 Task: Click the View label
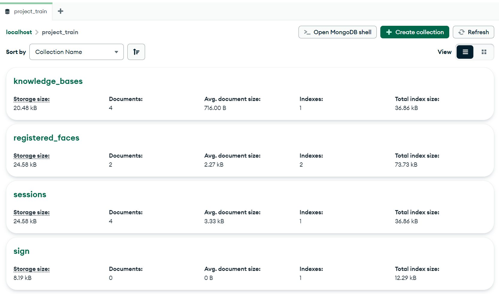[x=444, y=52]
